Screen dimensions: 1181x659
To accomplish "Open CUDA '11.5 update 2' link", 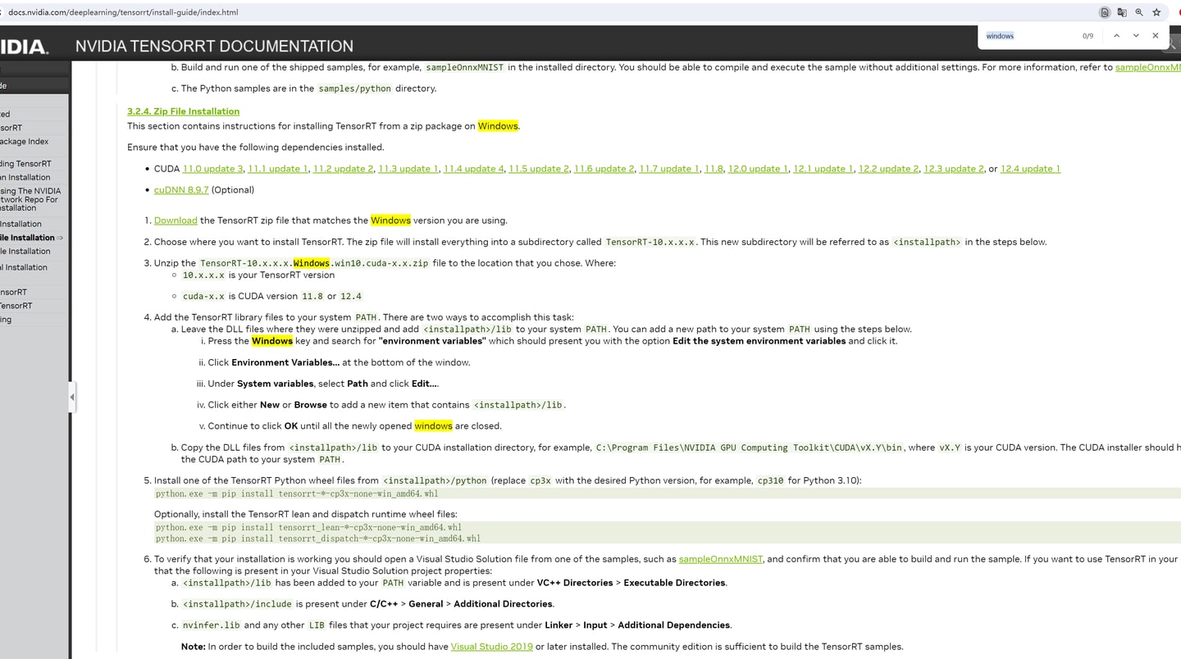I will coord(539,169).
